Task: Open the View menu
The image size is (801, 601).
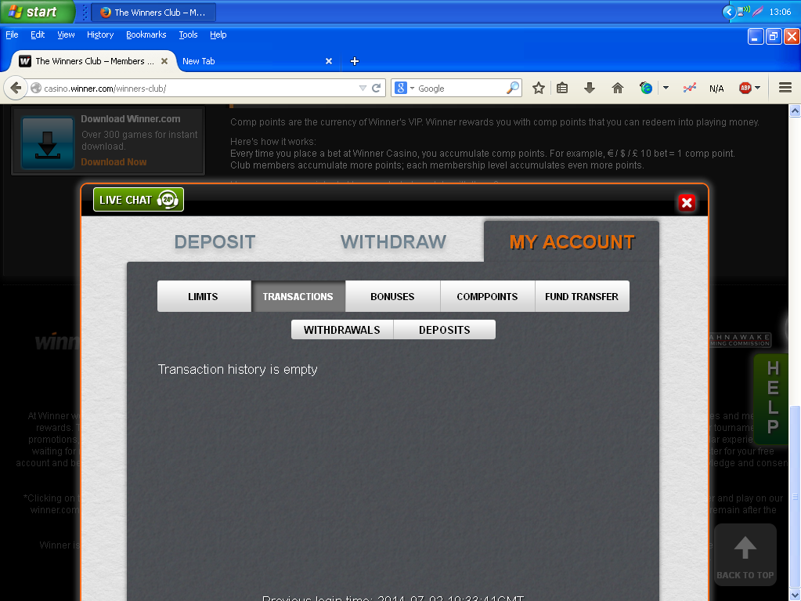Action: click(66, 34)
